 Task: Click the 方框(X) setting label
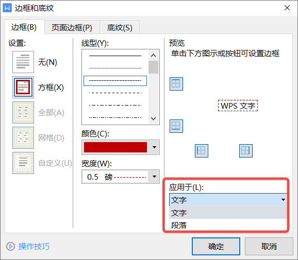pyautogui.click(x=51, y=88)
